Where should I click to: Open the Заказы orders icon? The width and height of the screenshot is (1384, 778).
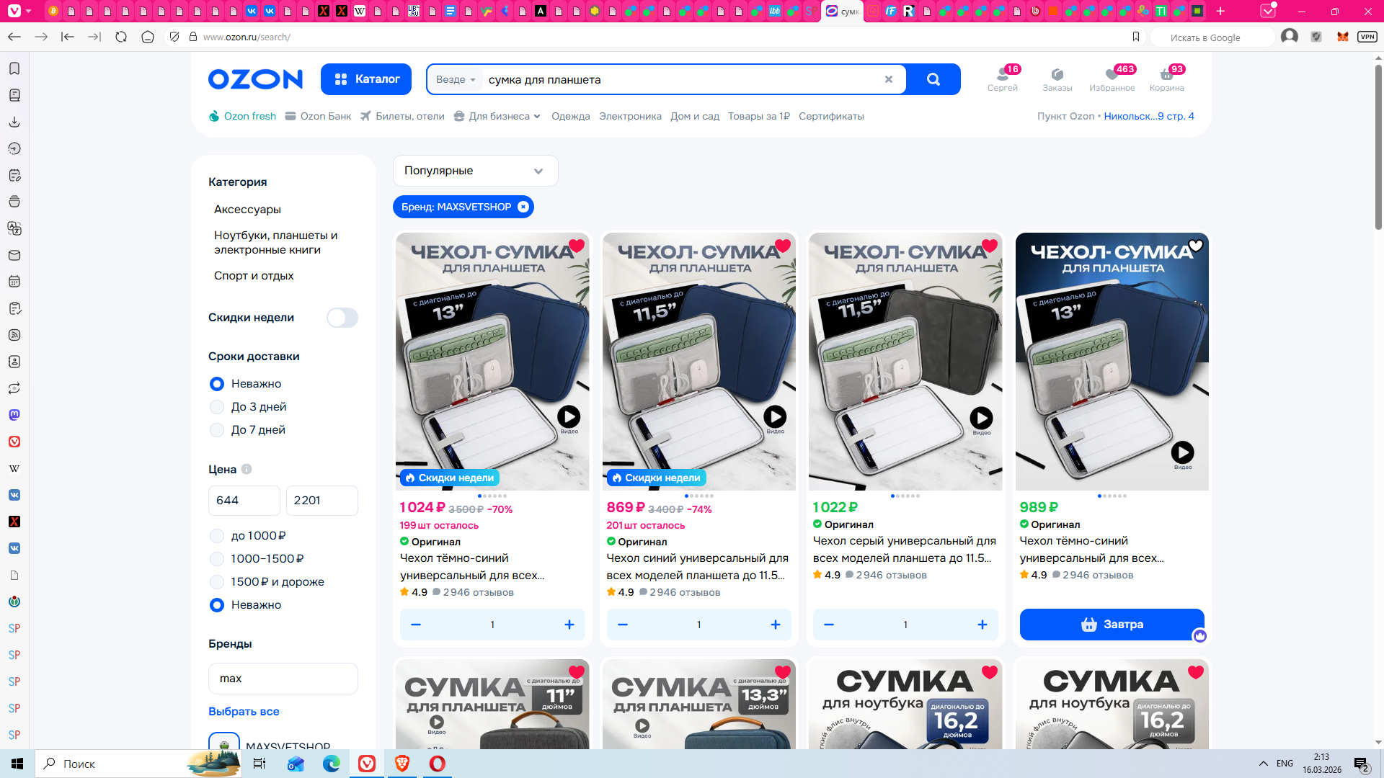1057,75
